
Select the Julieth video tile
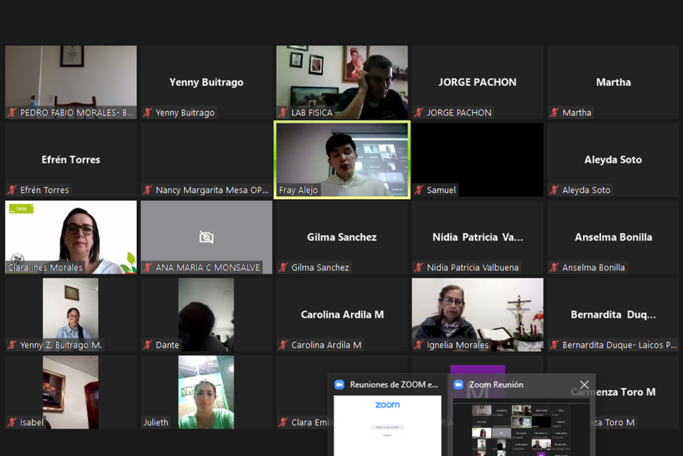tap(207, 392)
